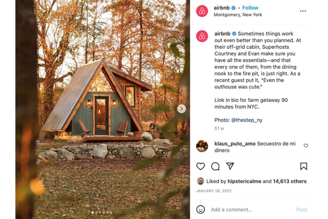Like the post with the heart icon
328x219 pixels.
tap(200, 166)
